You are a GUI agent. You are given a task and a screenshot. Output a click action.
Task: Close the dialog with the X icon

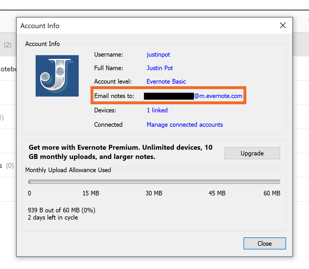pos(283,26)
